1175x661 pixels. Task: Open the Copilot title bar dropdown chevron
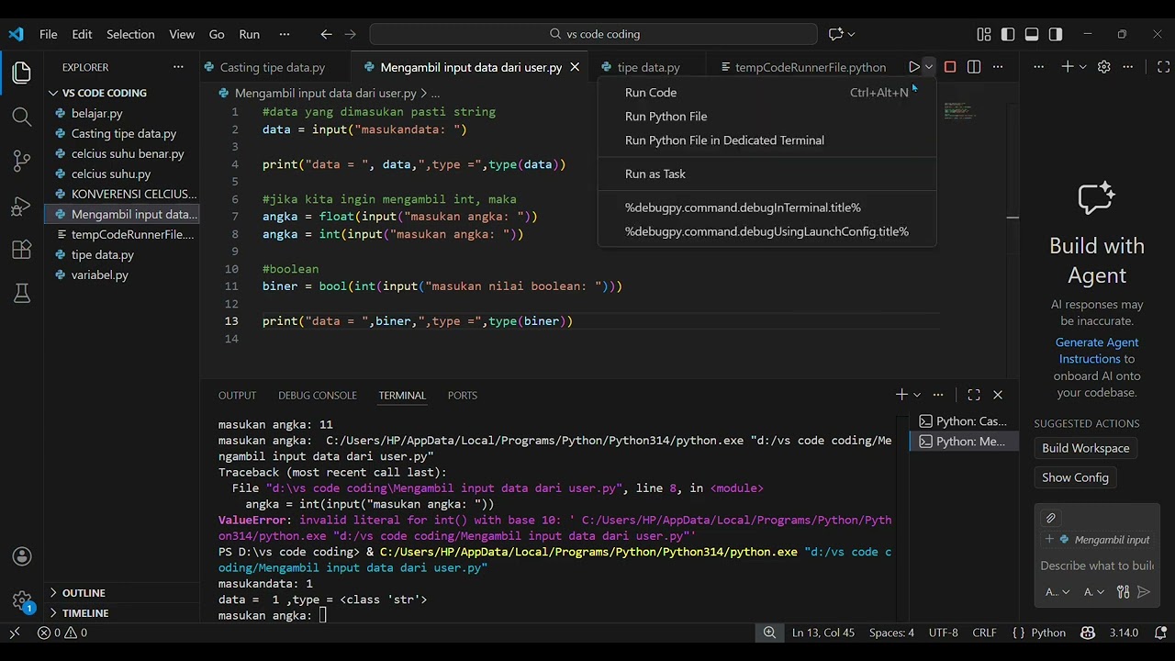(x=852, y=34)
